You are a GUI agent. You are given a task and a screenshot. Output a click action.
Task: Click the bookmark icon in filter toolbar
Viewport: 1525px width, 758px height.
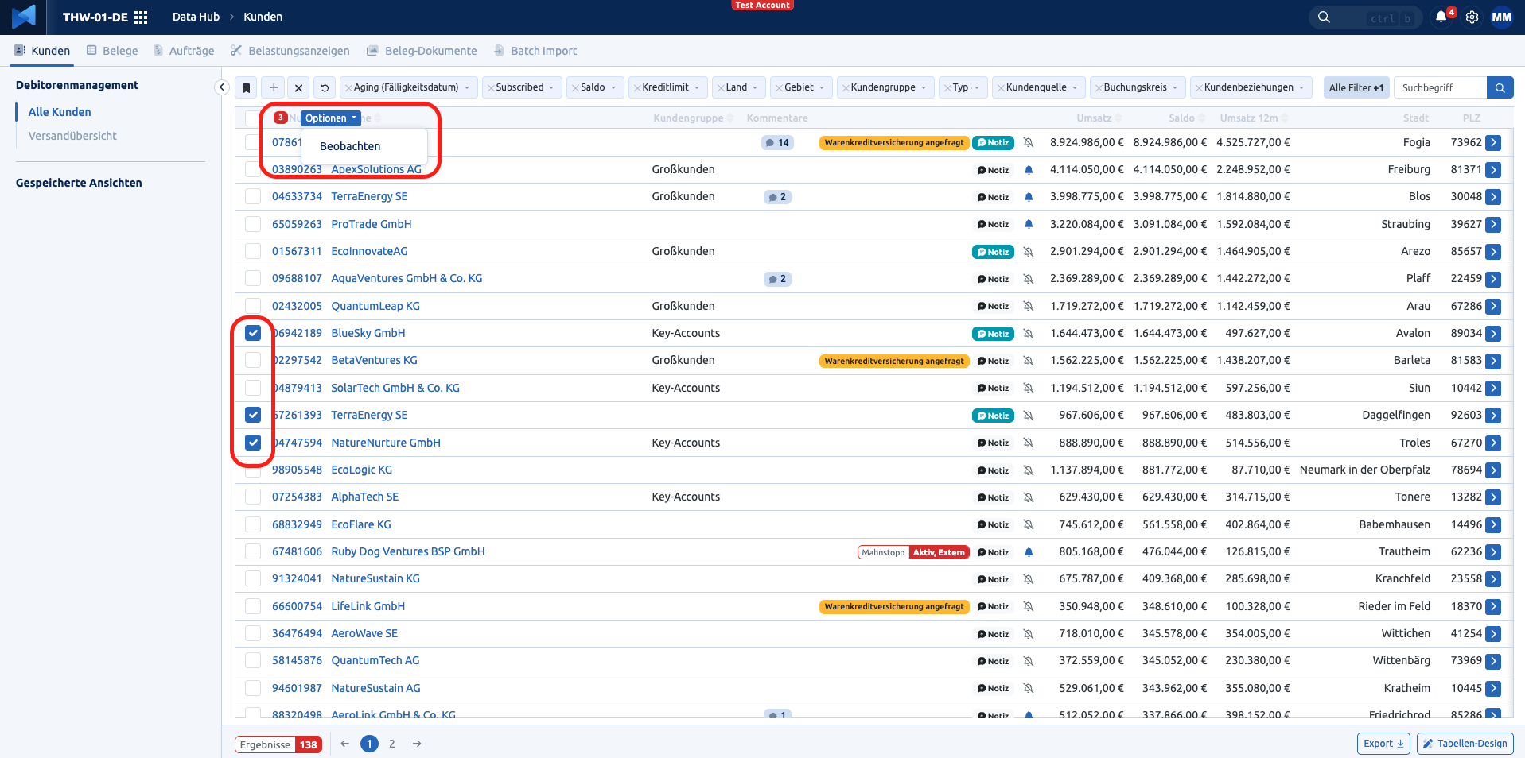247,87
